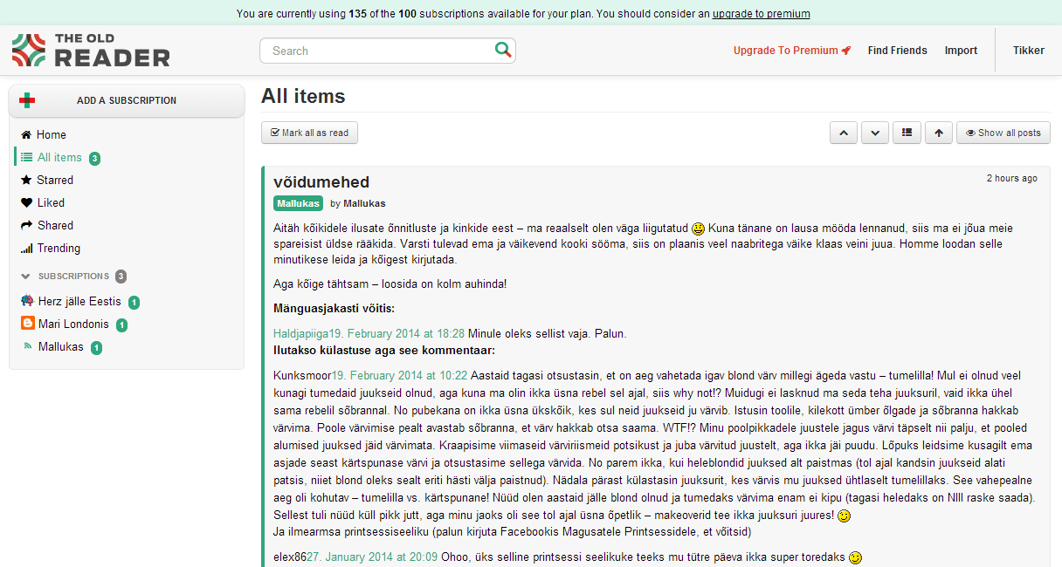The width and height of the screenshot is (1062, 567).
Task: Go to previous post with up chevron
Action: [843, 133]
